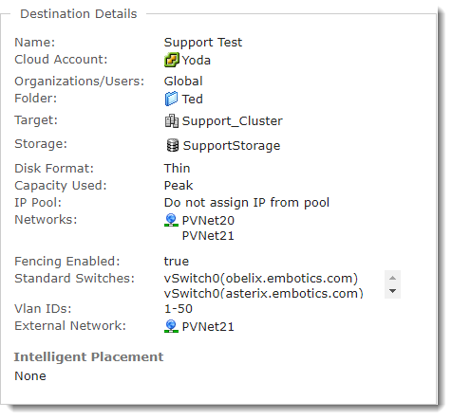The height and width of the screenshot is (419, 452).
Task: Click the Organizations/Users label
Action: pos(80,82)
